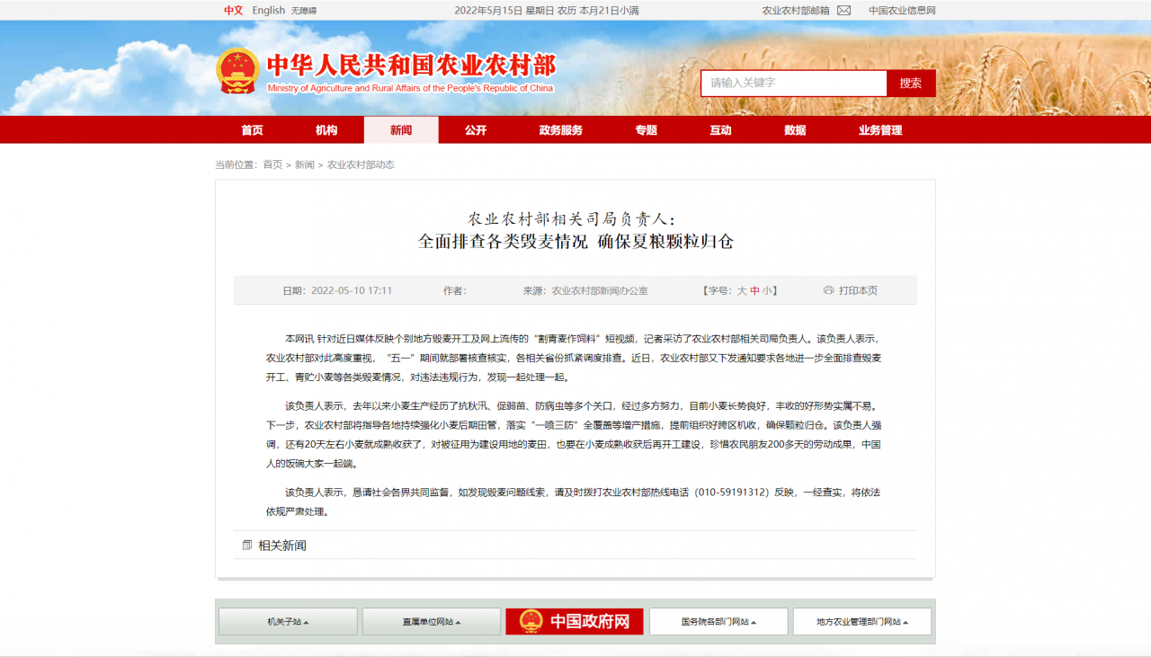Open 中国政府网 via its red emblem banner
This screenshot has height=657, width=1151.
click(574, 621)
